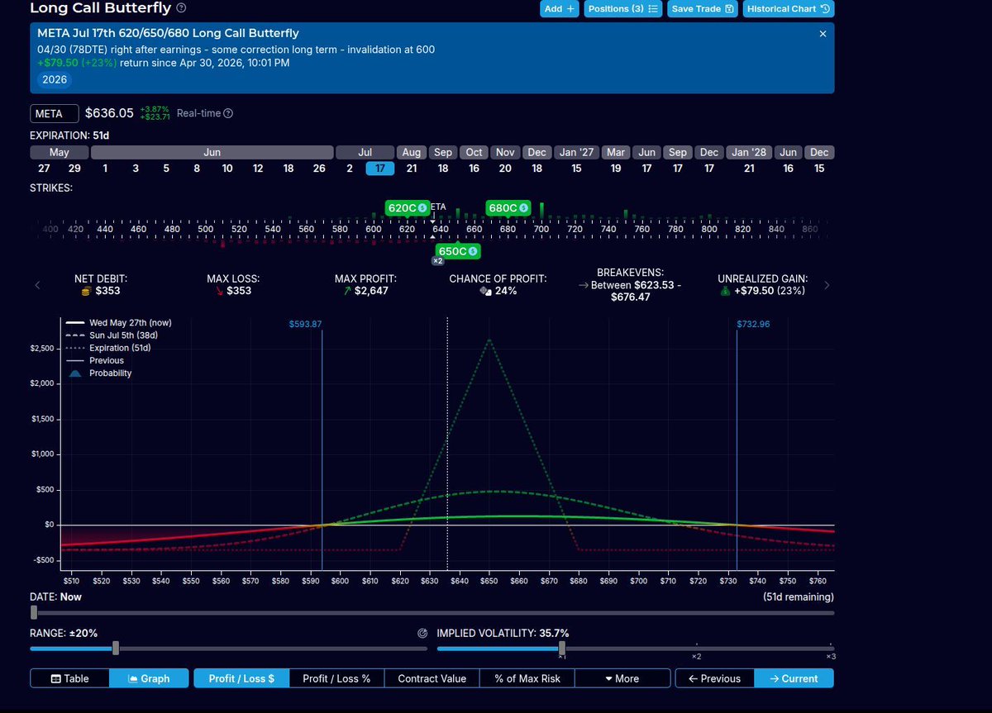Expand the Aug expiration month
The image size is (992, 713).
pyautogui.click(x=412, y=152)
